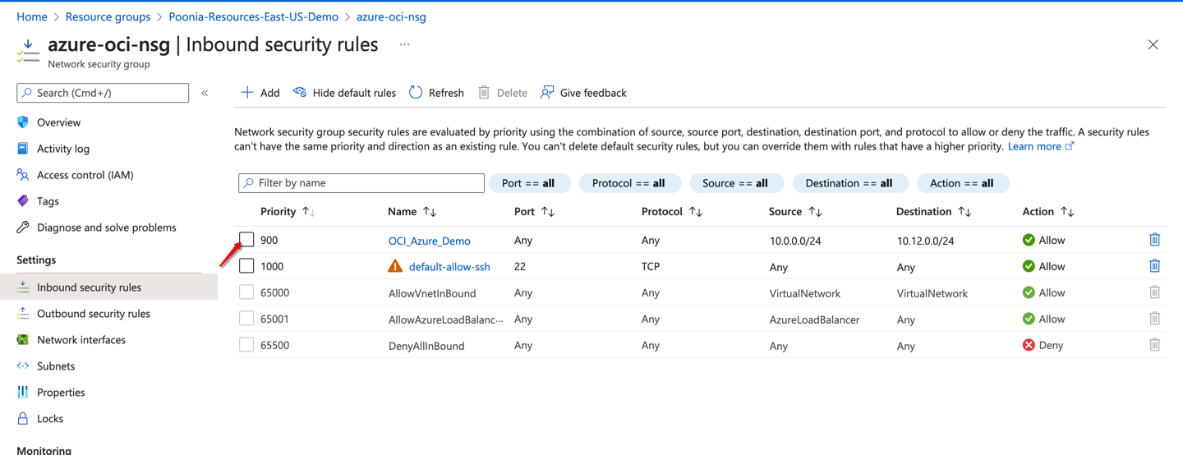1183x455 pixels.
Task: Click the Refresh icon in toolbar
Action: (416, 93)
